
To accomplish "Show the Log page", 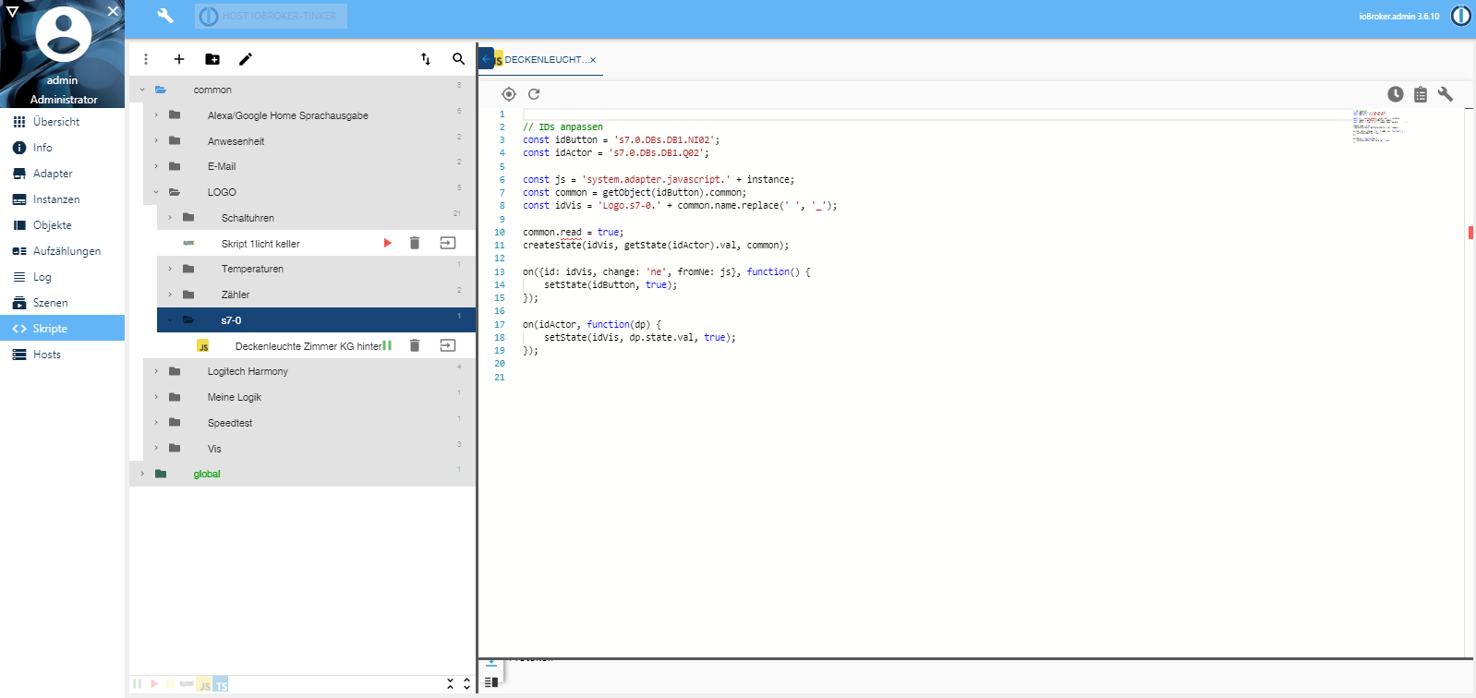I will (x=62, y=276).
